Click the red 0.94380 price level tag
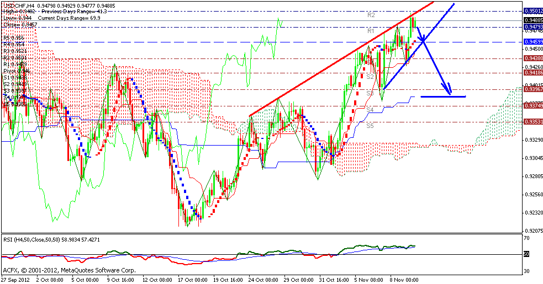This screenshot has height=284, width=543. click(533, 58)
